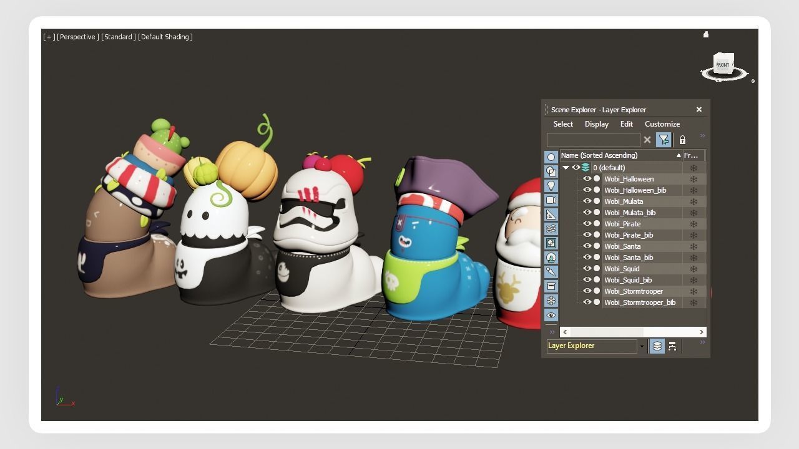The image size is (799, 449).
Task: Collapse the 0 (default) layer tree
Action: (566, 168)
